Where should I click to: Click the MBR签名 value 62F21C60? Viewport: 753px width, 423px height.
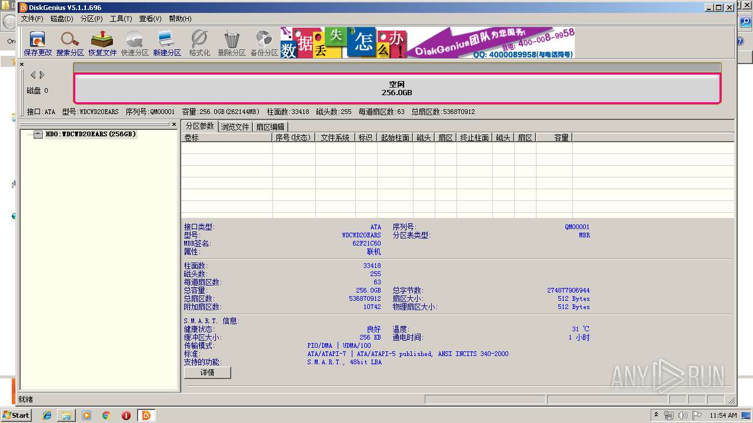click(366, 243)
